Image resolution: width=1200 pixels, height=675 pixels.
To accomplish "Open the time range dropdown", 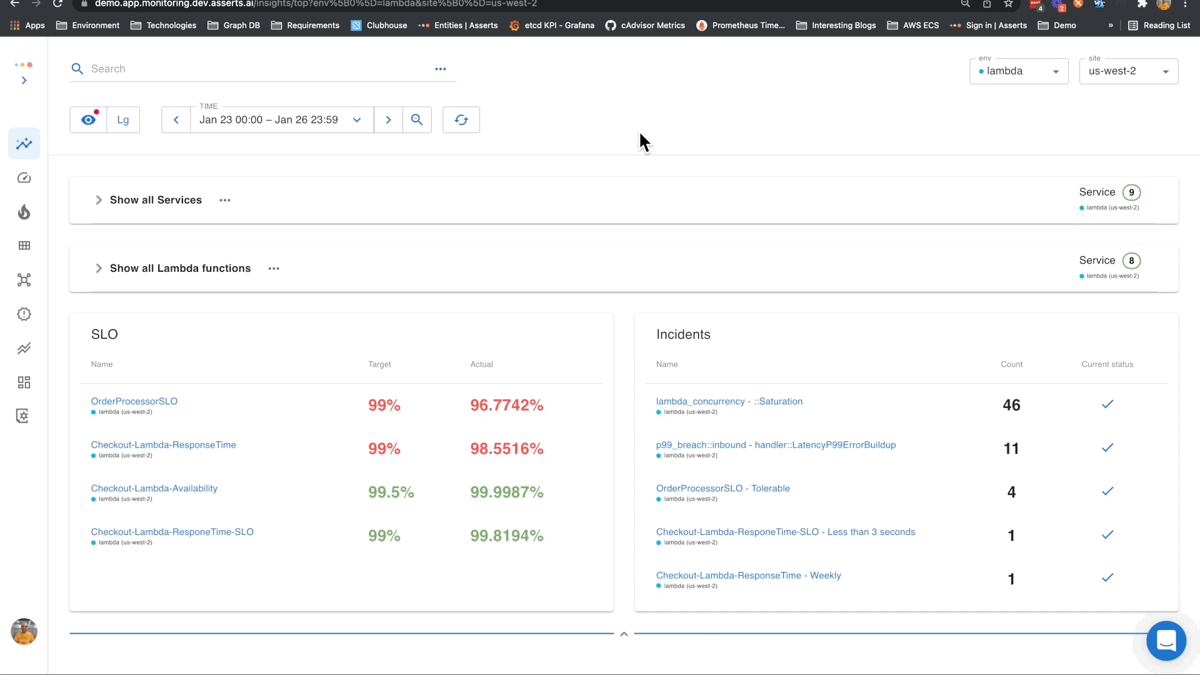I will click(357, 120).
